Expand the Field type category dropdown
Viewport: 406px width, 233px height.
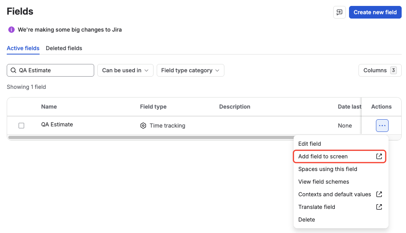coord(190,70)
